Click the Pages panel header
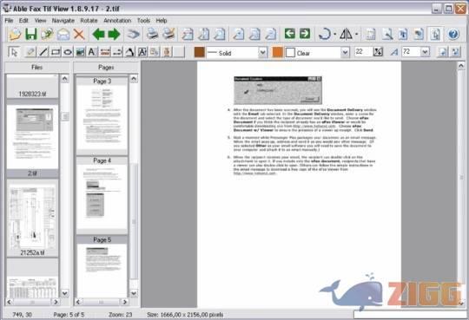This screenshot has height=320, width=469. (x=106, y=68)
